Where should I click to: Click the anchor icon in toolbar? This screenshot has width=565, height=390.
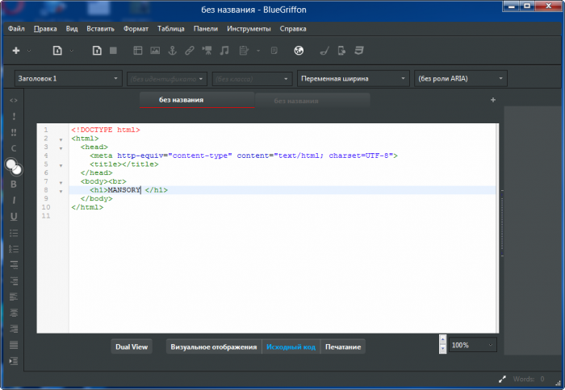click(172, 51)
